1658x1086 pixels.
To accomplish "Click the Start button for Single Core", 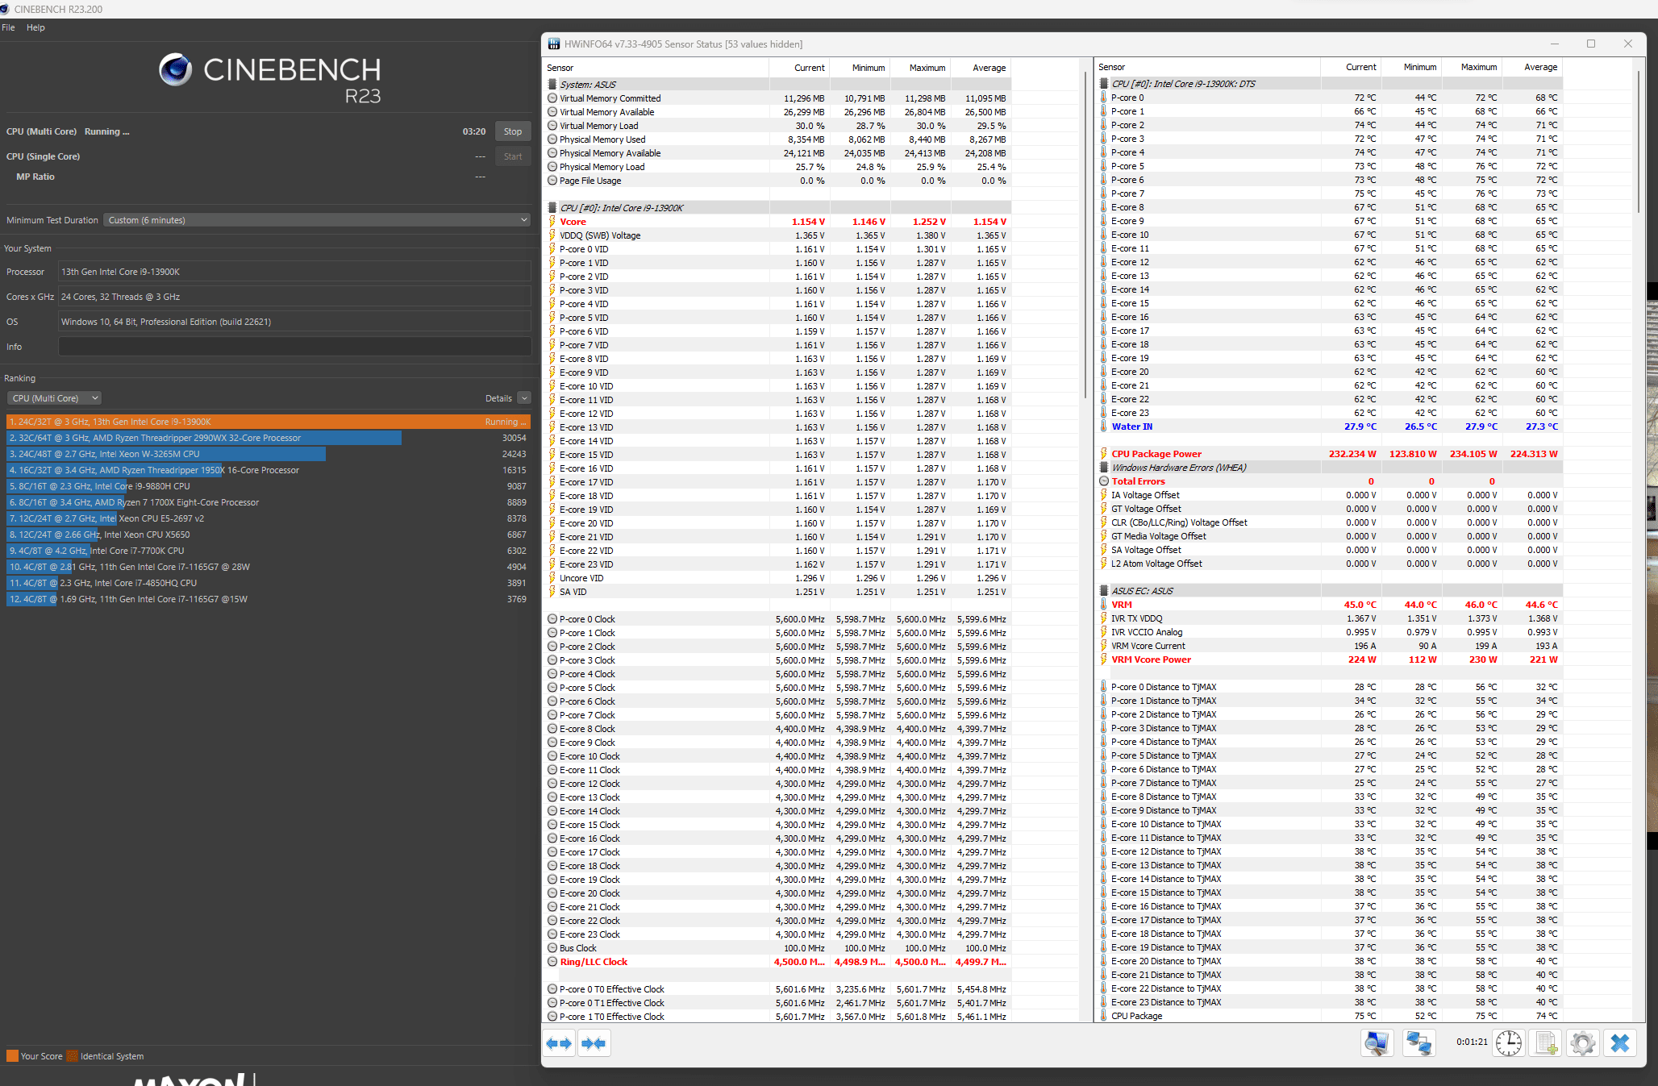I will pyautogui.click(x=513, y=156).
